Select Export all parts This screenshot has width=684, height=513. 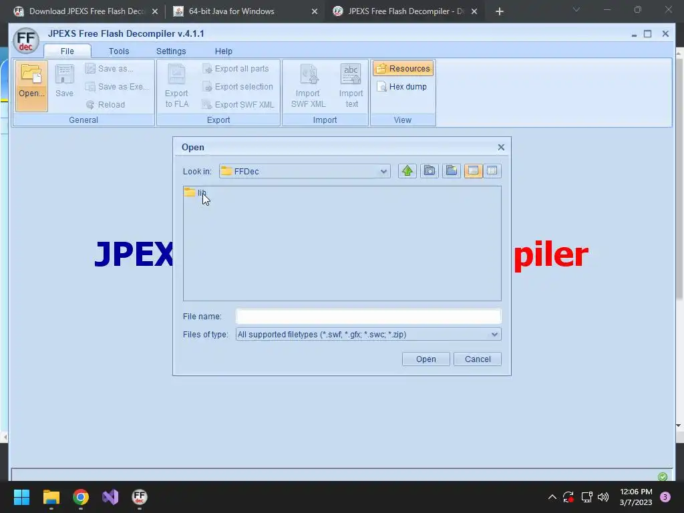(236, 69)
